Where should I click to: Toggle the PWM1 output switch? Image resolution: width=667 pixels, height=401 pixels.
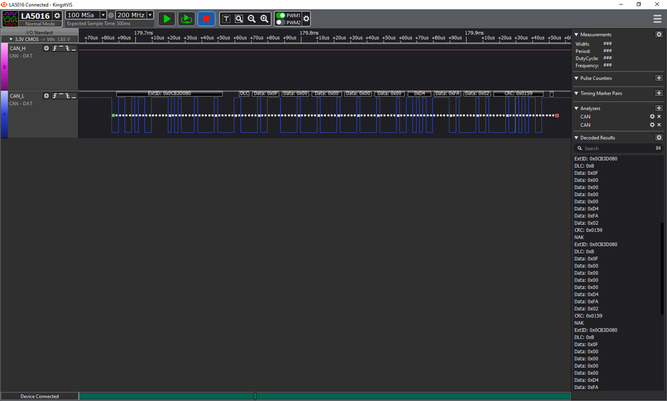click(280, 15)
